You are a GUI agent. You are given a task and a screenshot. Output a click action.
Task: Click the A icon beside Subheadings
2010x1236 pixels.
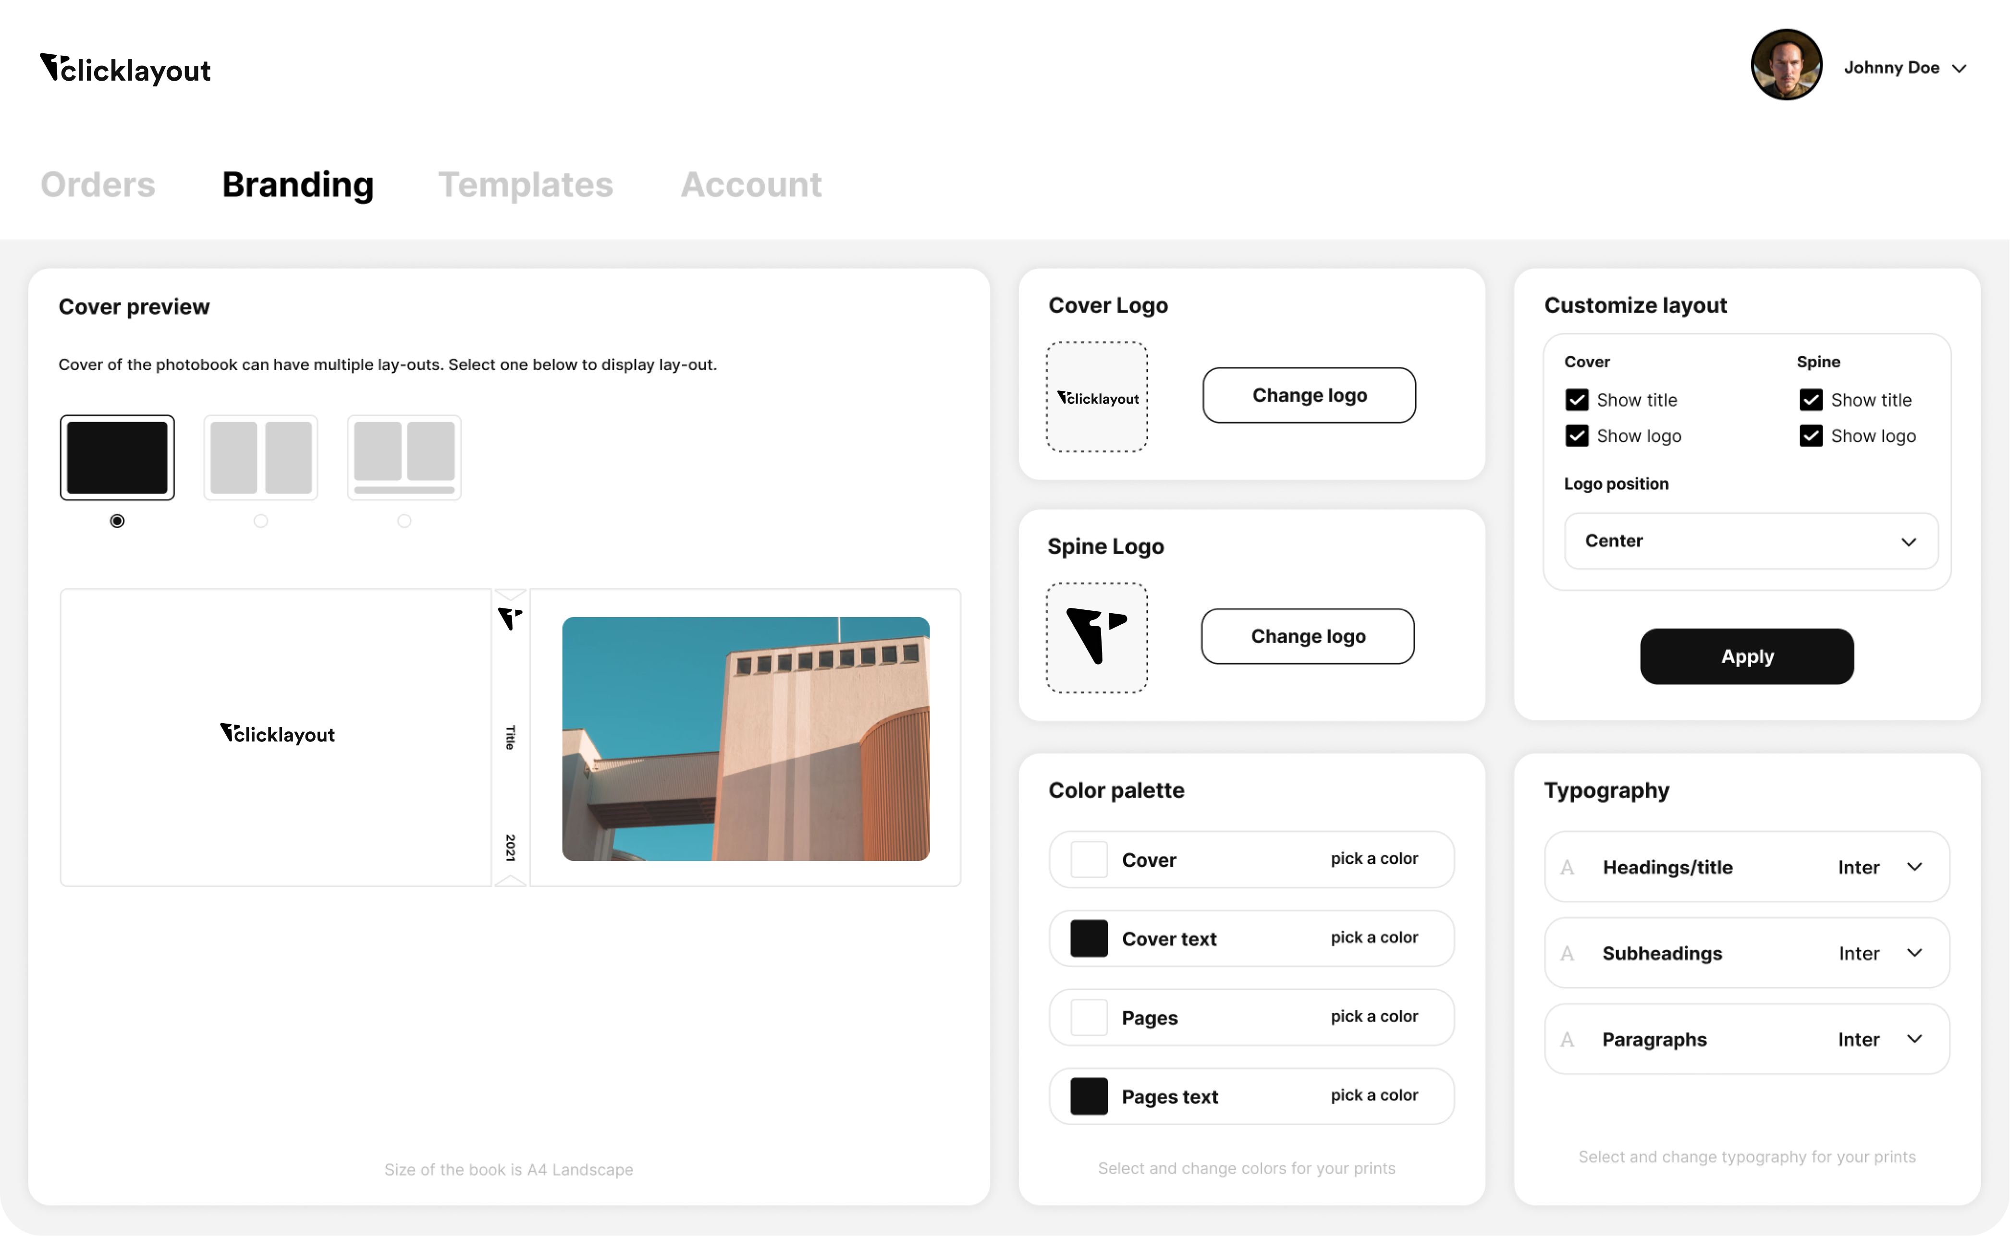(1568, 953)
